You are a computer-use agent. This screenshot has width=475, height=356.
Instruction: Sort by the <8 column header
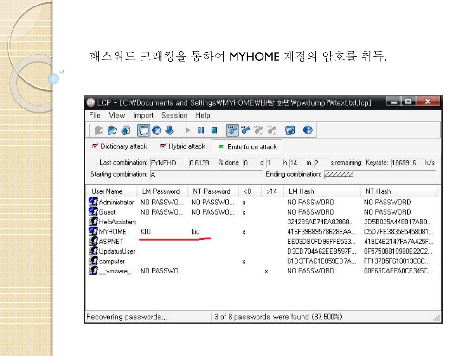coord(250,191)
